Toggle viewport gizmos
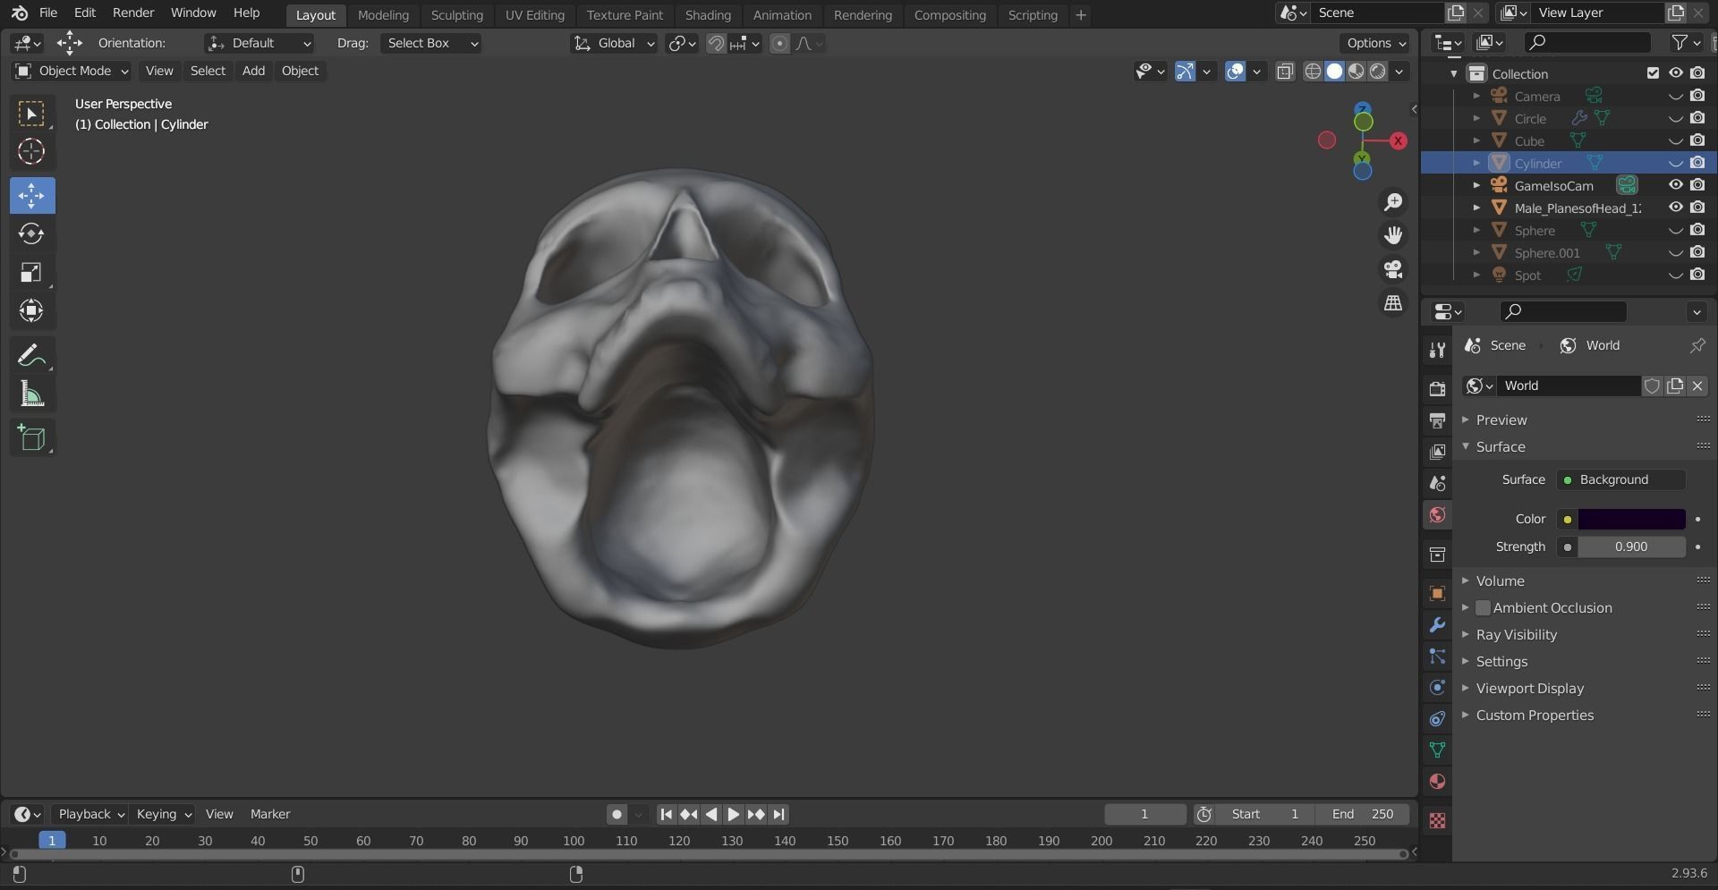Viewport: 1718px width, 890px height. 1185,72
